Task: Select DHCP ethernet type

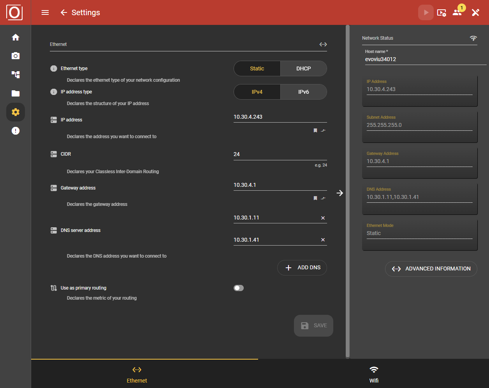Action: tap(303, 68)
